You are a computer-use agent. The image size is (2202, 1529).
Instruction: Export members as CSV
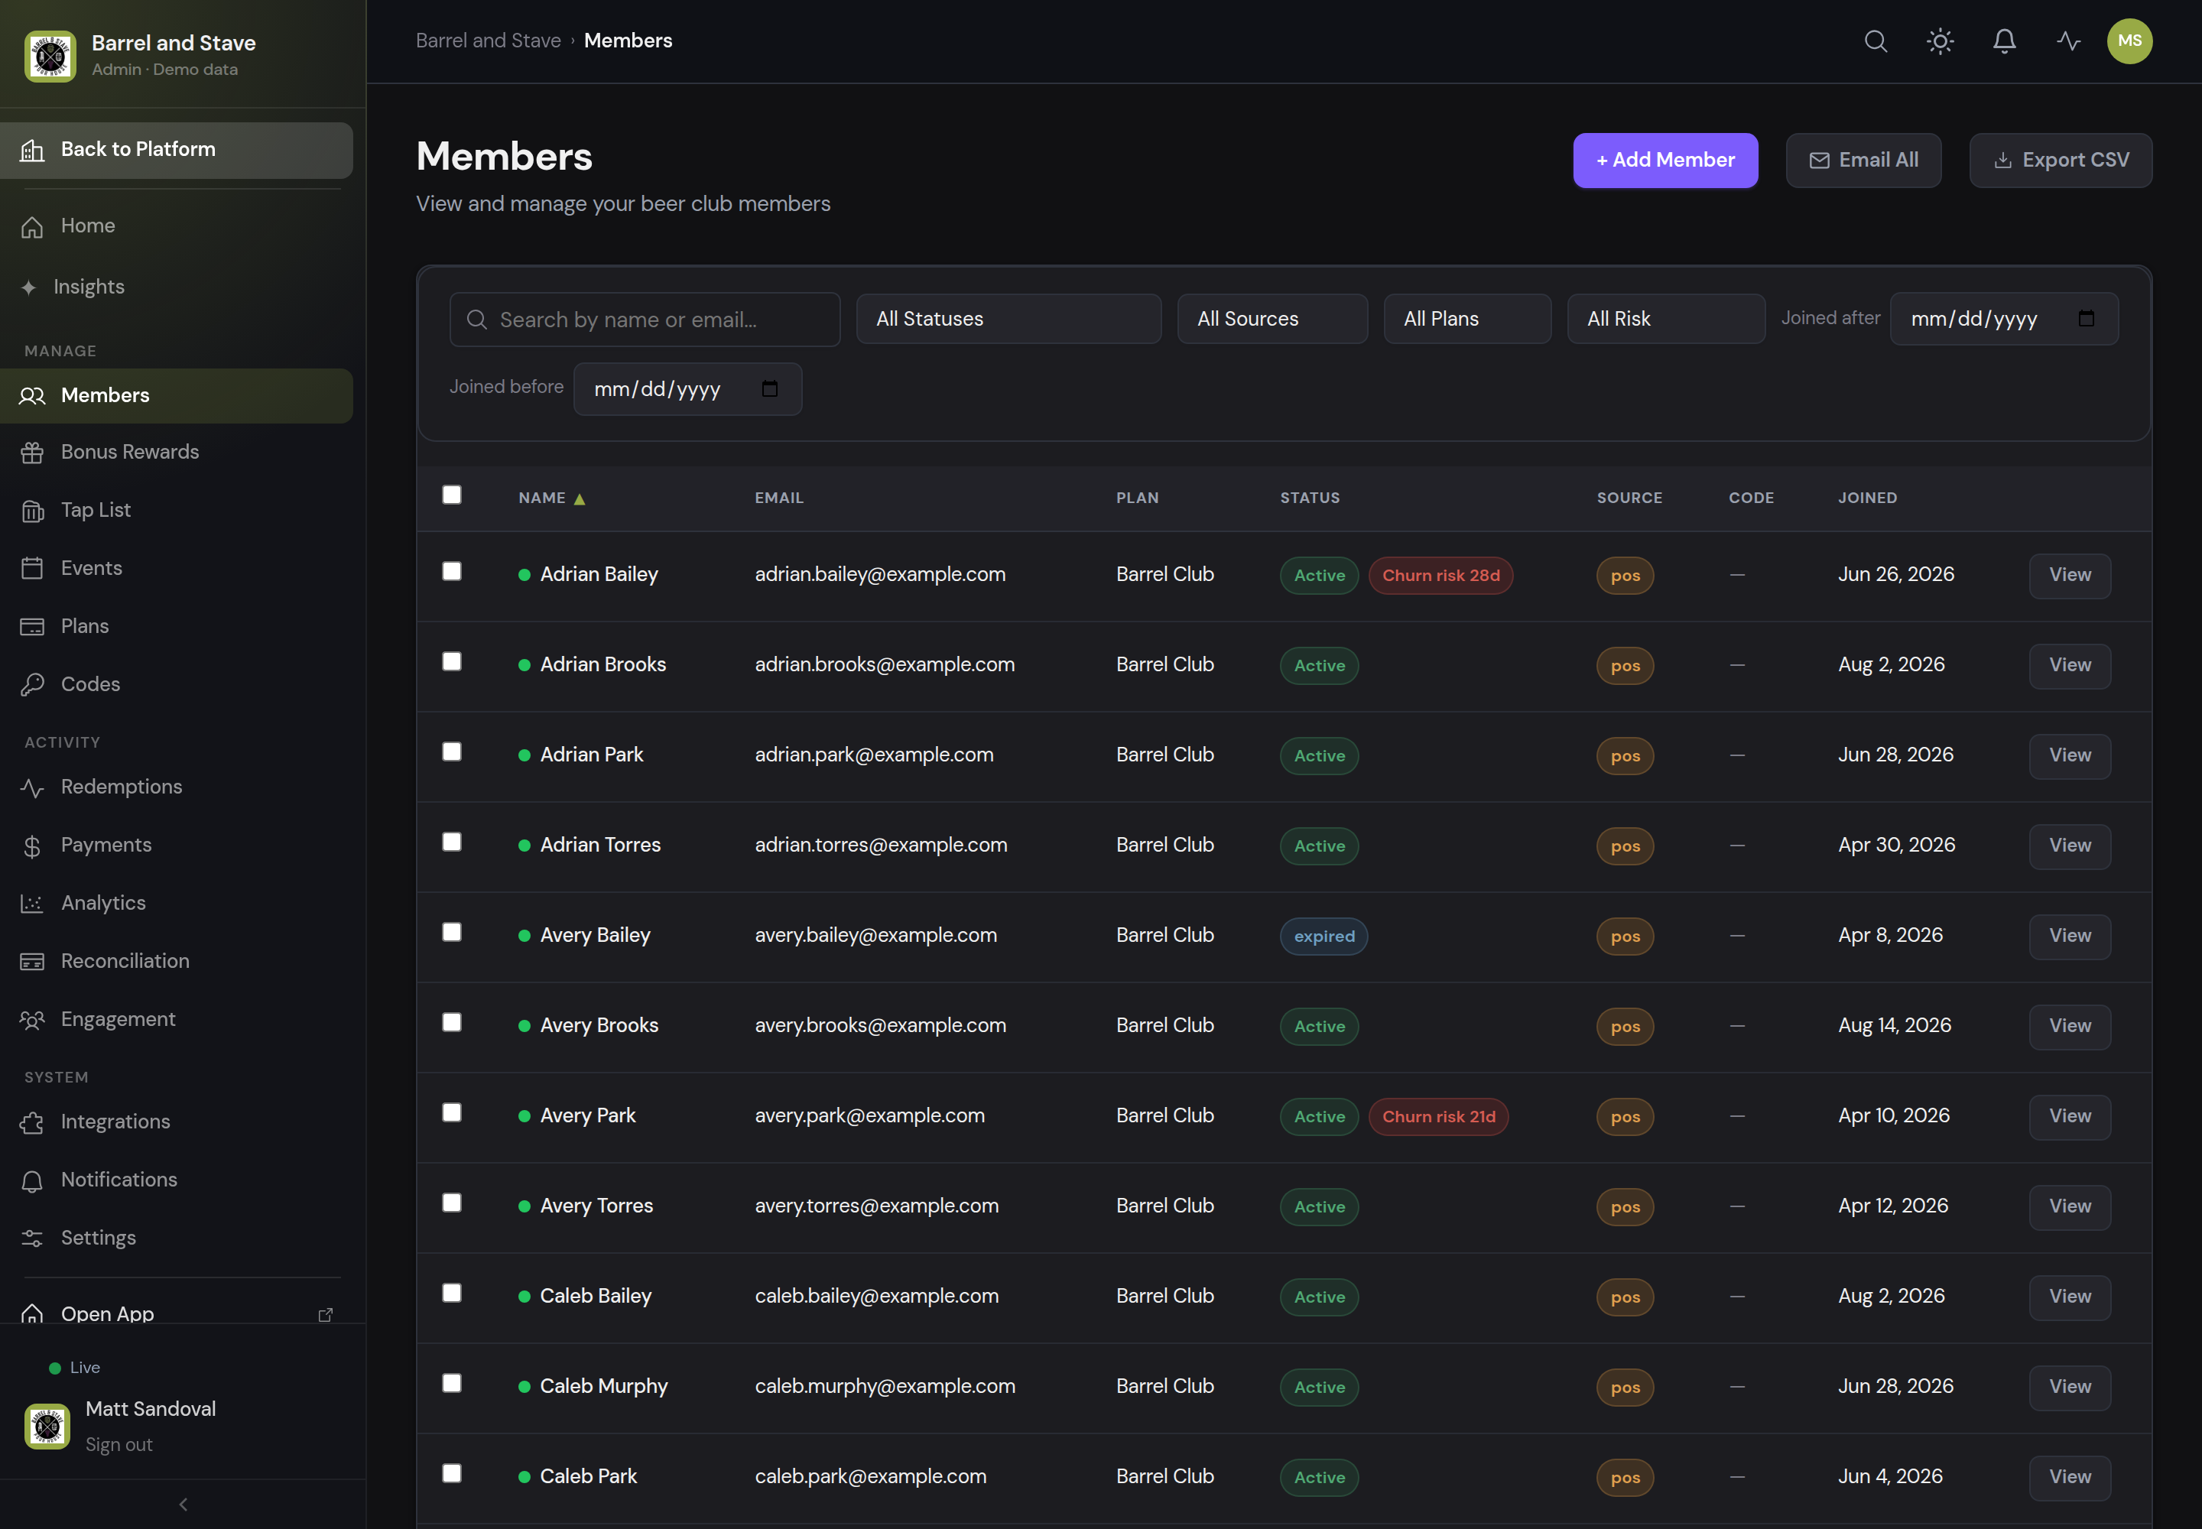click(2061, 160)
